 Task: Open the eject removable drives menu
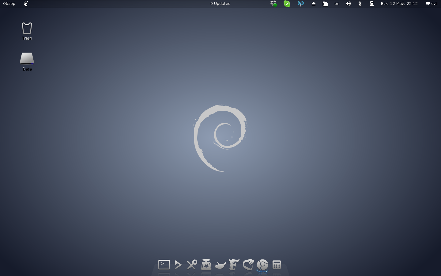point(313,4)
